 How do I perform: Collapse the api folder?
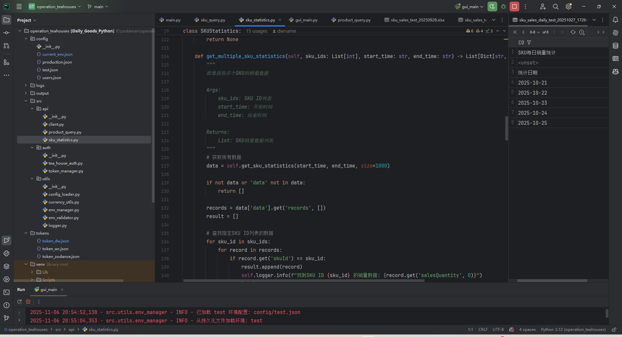tap(32, 109)
